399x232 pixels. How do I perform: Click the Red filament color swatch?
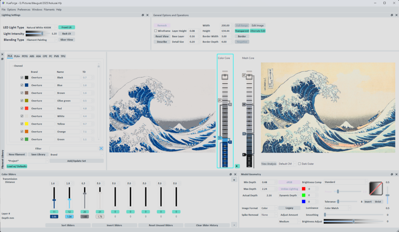tap(26, 108)
